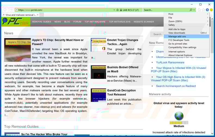Image resolution: width=215 pixels, height=137 pixels.
Task: Click the website Search... input box
Action: [157, 34]
